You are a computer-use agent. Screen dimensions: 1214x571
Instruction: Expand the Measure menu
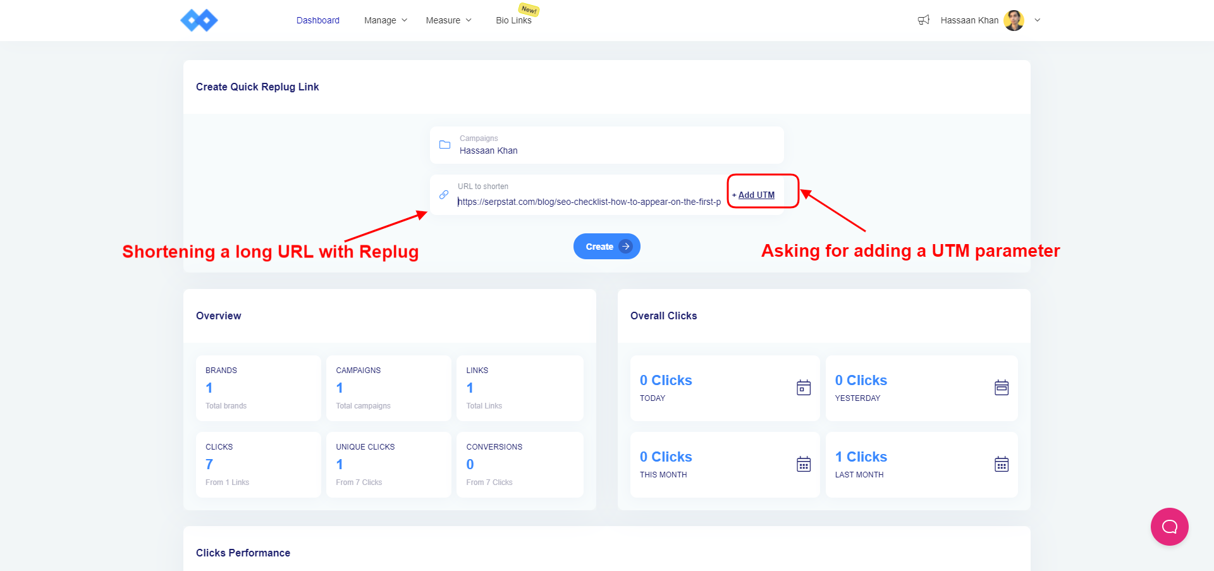click(x=448, y=20)
